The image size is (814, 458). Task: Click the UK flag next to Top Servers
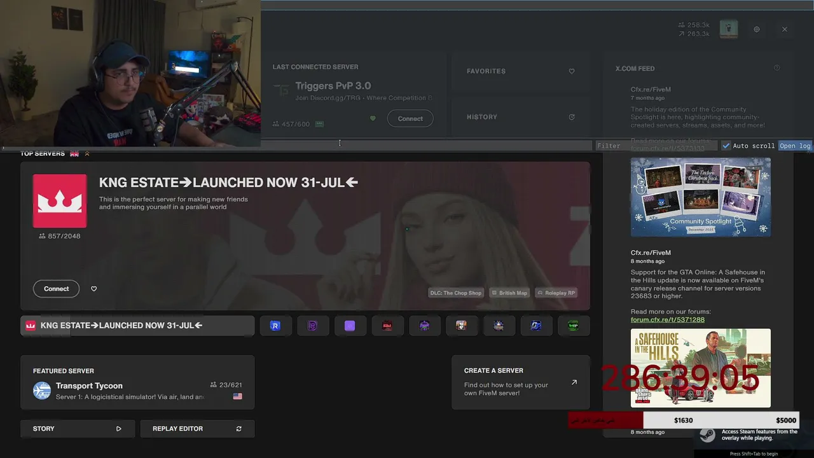(74, 154)
